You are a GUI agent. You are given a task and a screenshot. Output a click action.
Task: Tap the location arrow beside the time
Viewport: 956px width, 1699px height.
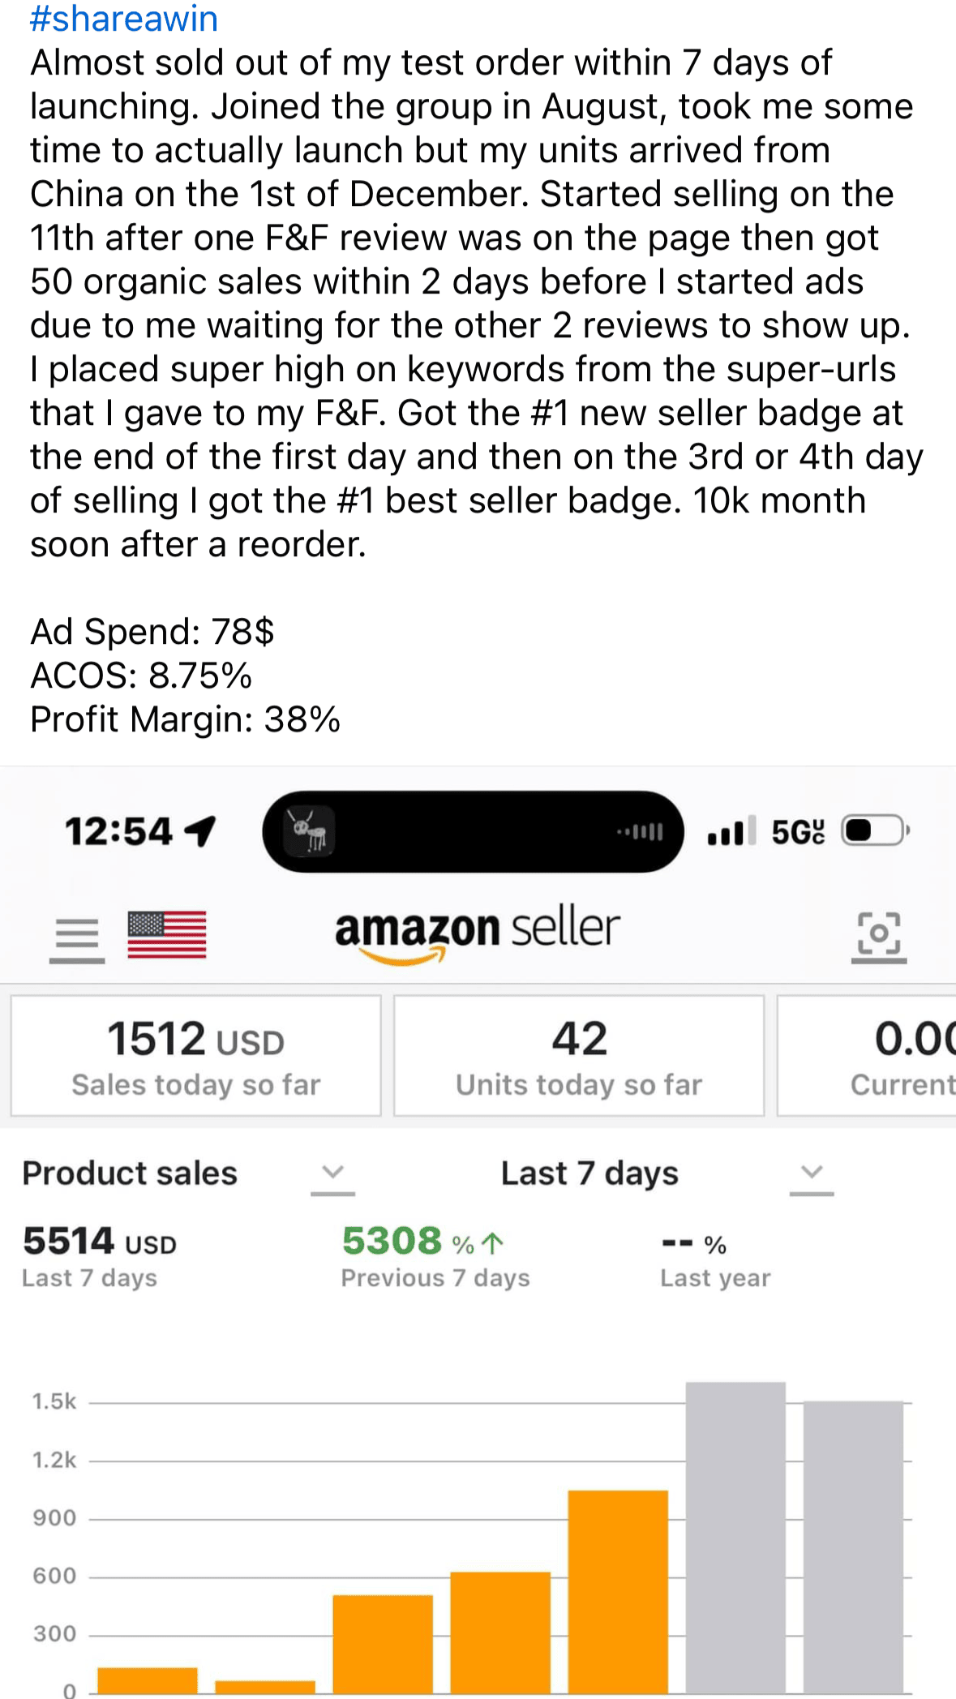200,830
